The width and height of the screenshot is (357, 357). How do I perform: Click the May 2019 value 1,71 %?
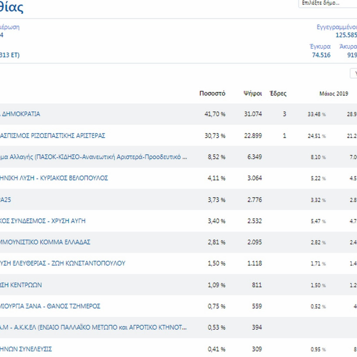(x=318, y=264)
